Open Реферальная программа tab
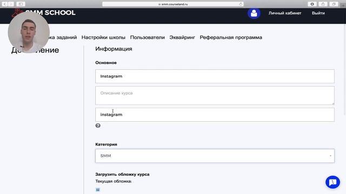 coord(231,37)
